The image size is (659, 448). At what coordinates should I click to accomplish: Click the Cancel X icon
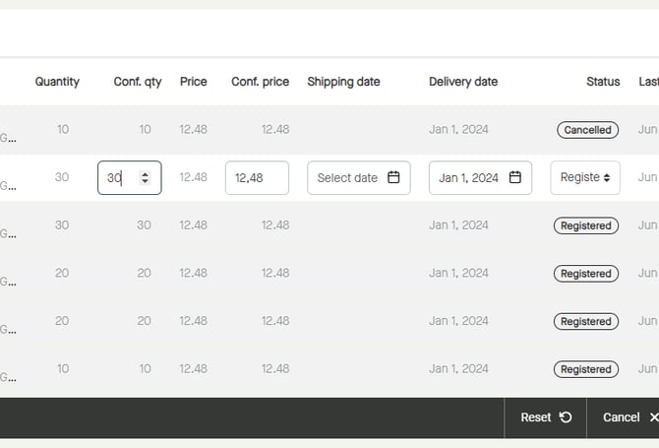(654, 417)
